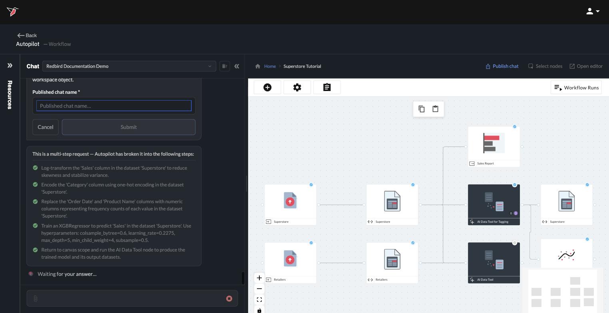Open the clipboard notes button

(327, 87)
